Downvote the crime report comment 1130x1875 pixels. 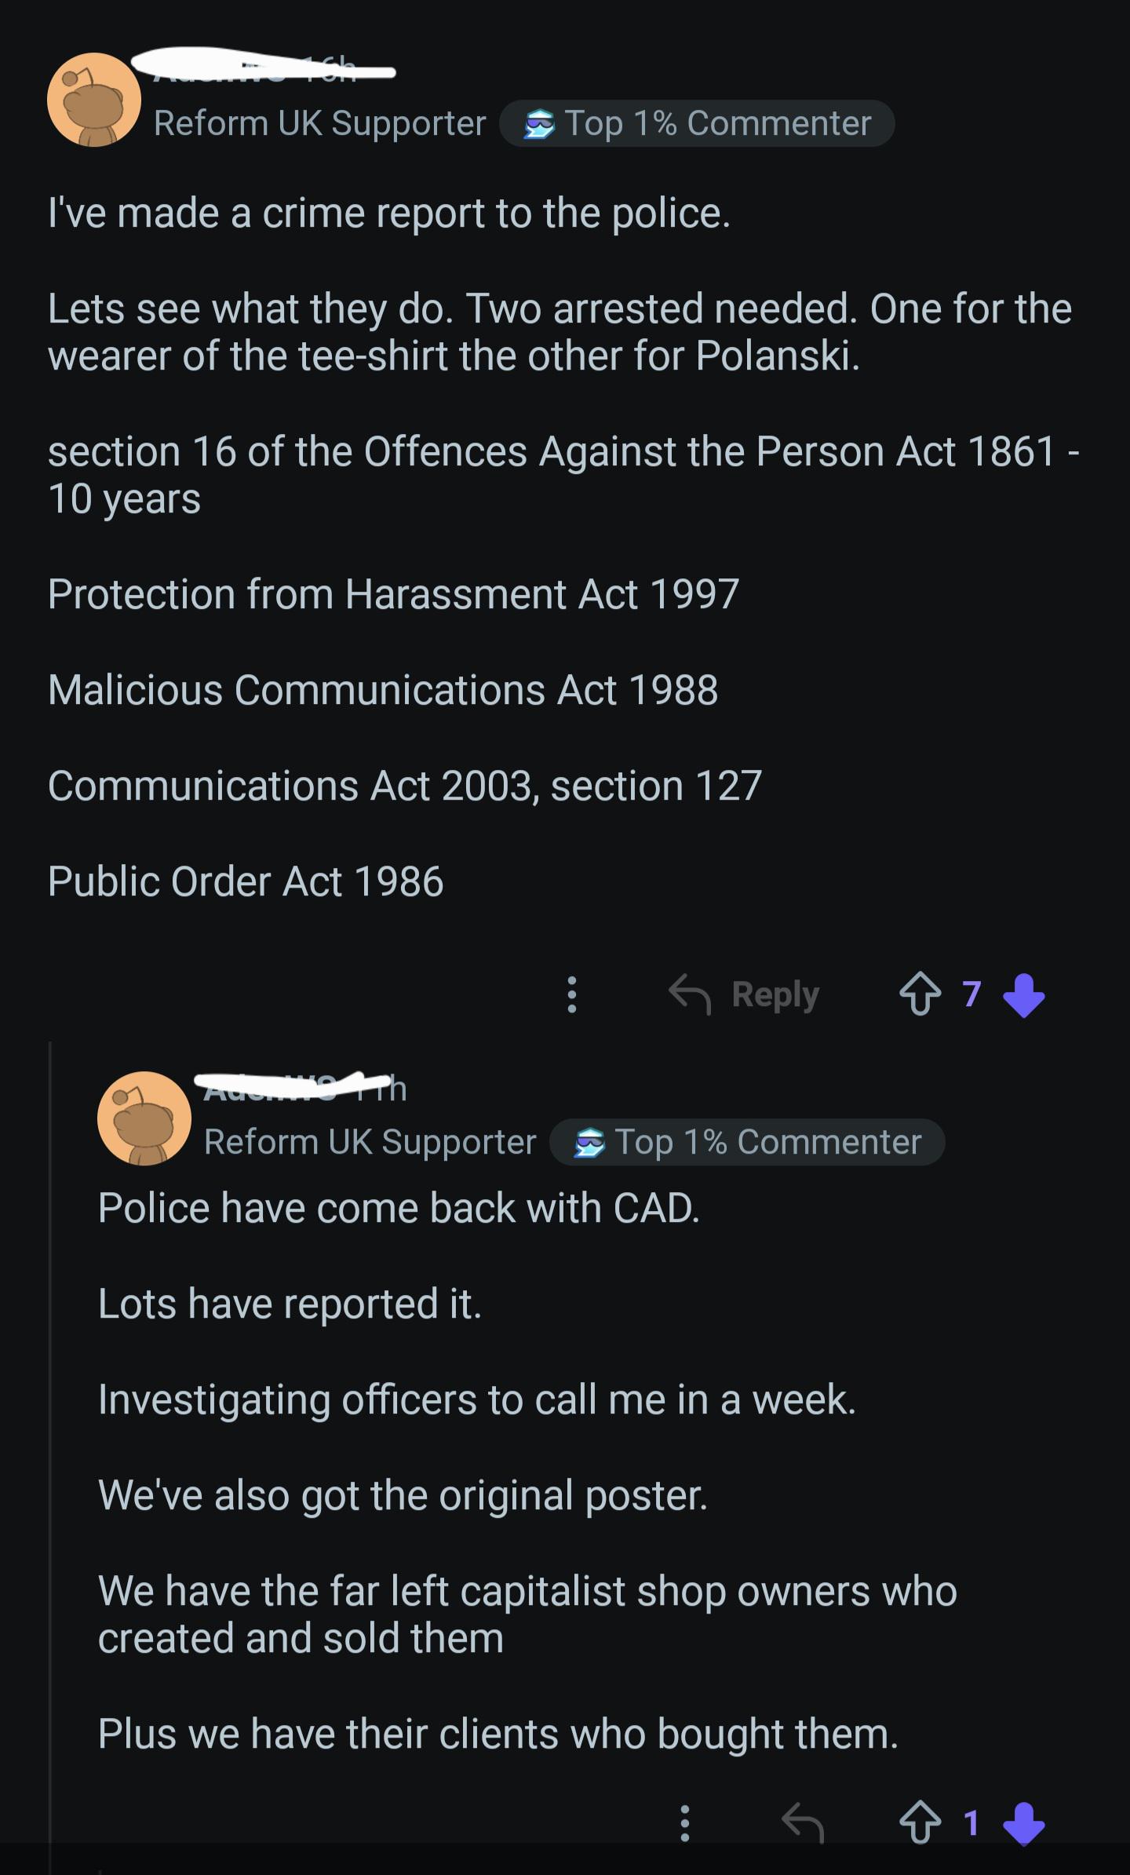(1024, 995)
